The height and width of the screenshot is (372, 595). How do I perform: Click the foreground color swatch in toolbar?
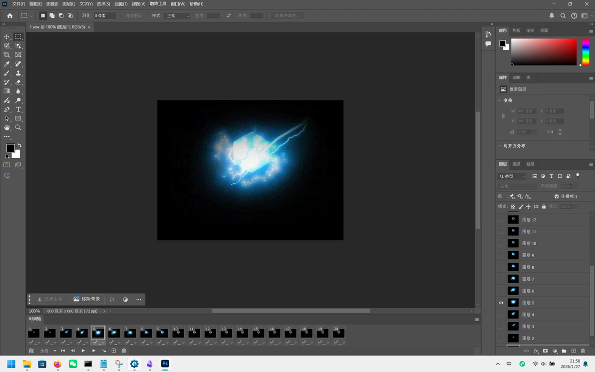[10, 148]
